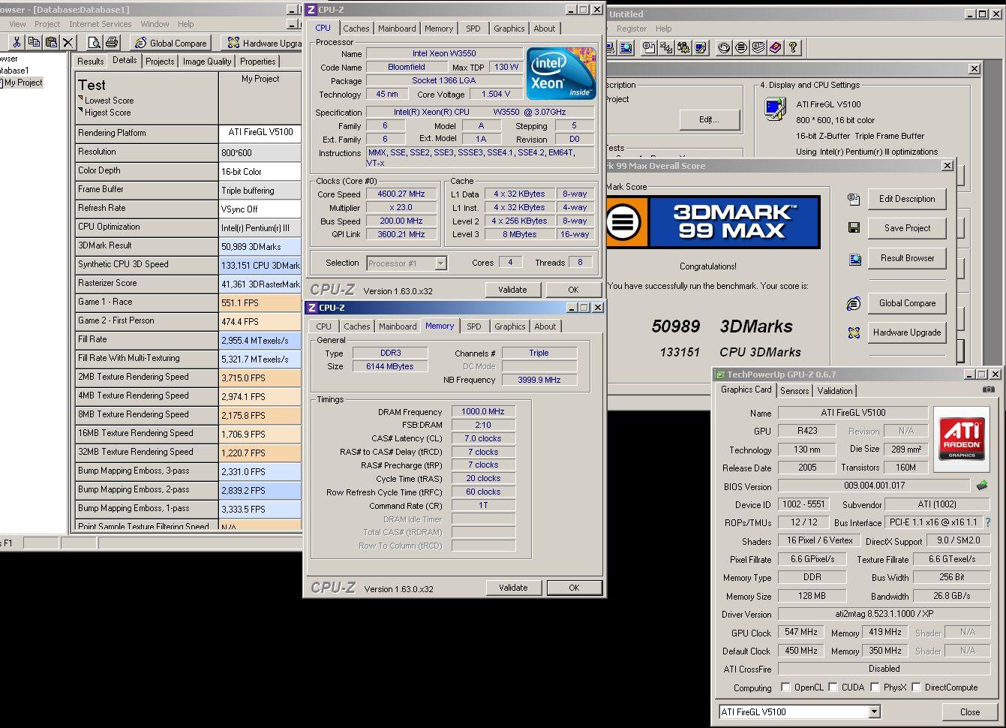1006x728 pixels.
Task: Open the purple help book icon
Action: pyautogui.click(x=776, y=47)
